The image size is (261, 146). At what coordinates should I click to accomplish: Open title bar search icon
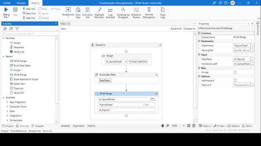[x=214, y=3]
